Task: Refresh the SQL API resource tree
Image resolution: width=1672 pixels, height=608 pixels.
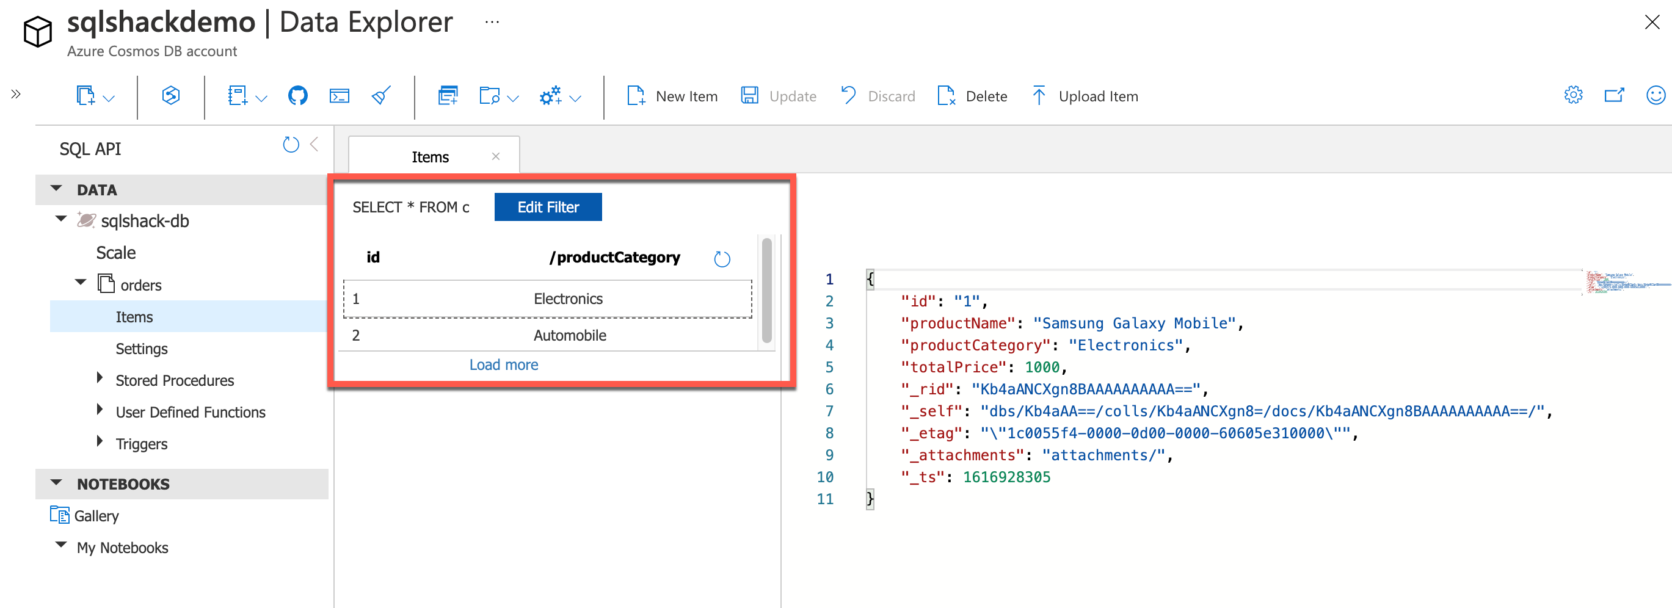Action: pos(291,145)
